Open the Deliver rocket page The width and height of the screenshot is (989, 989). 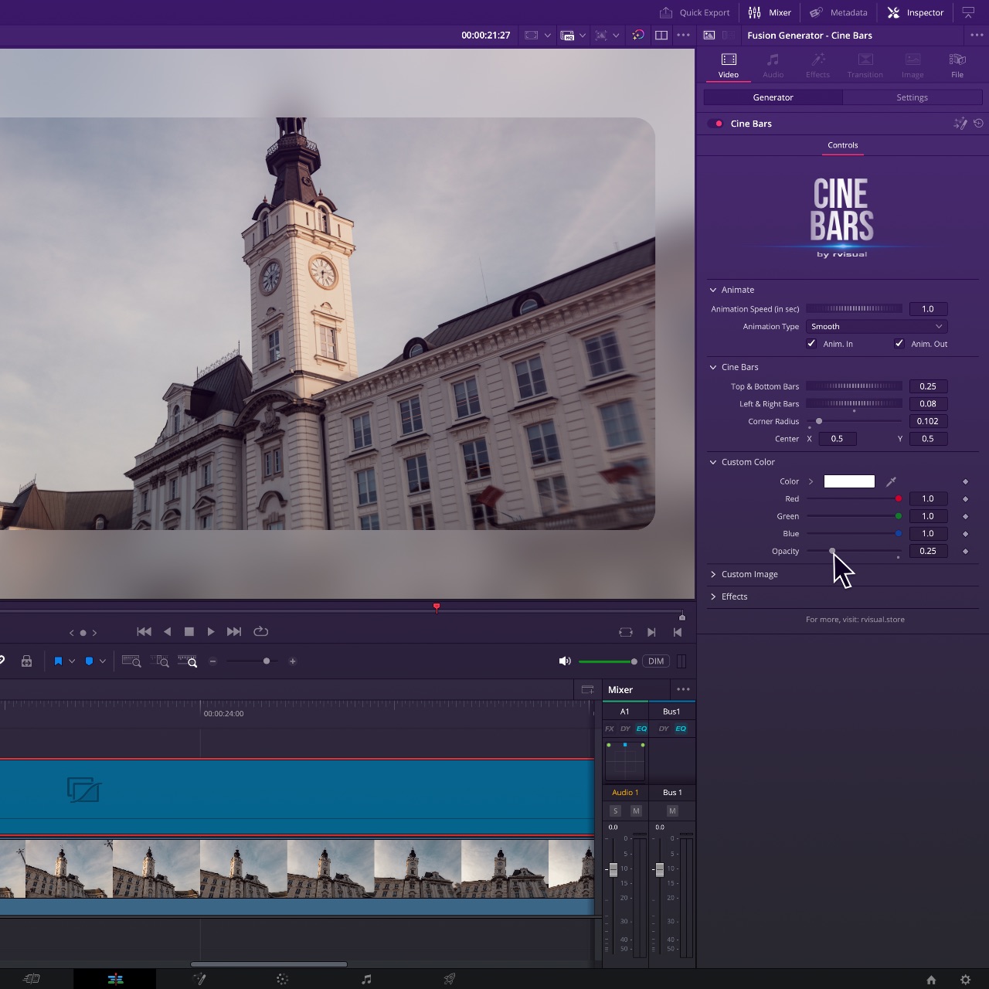(x=449, y=979)
